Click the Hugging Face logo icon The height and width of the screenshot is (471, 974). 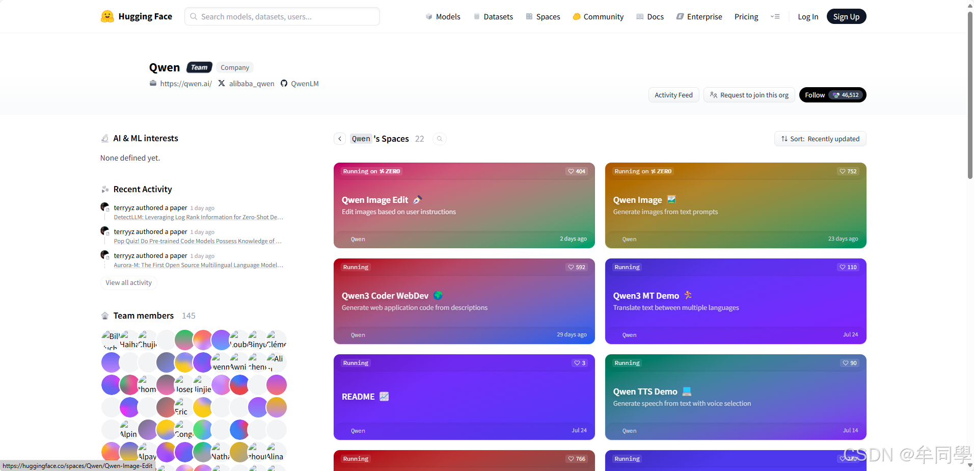click(x=107, y=16)
